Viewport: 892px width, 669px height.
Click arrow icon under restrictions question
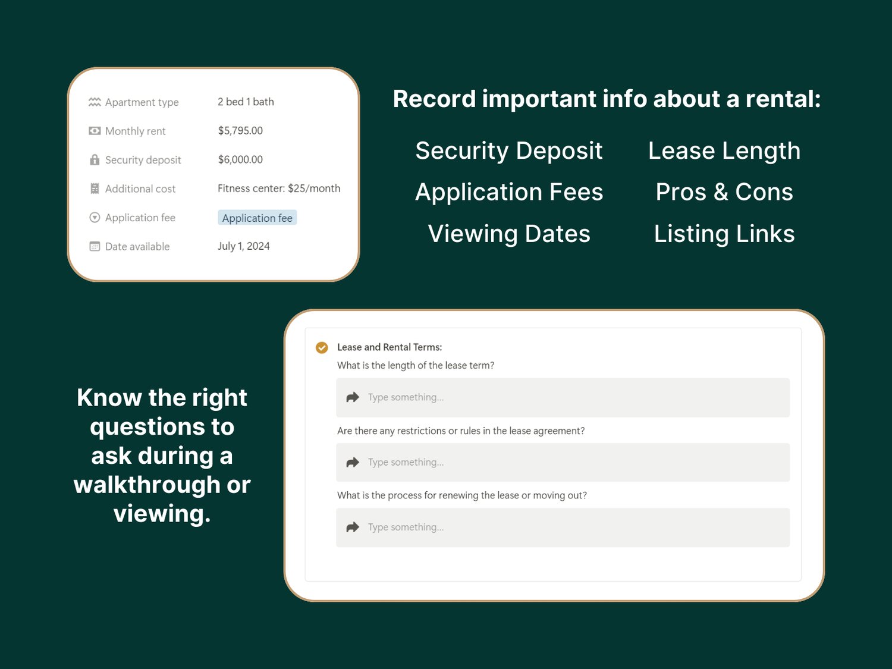click(x=353, y=462)
